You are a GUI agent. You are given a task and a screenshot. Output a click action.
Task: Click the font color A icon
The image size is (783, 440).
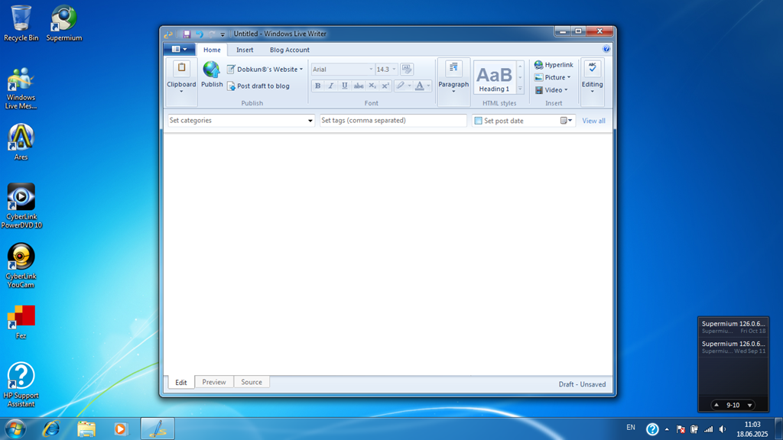point(420,86)
